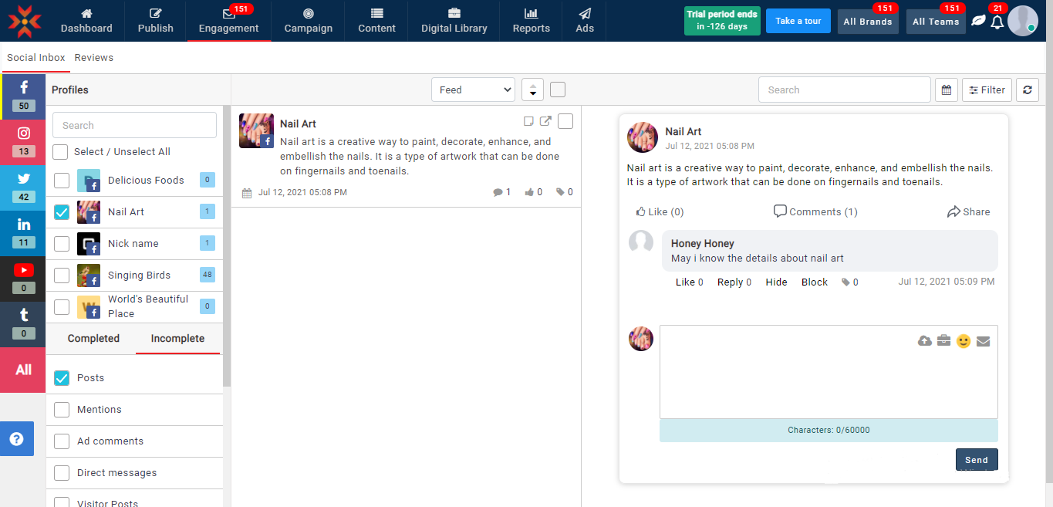Image resolution: width=1053 pixels, height=507 pixels.
Task: Open the post in external link icon
Action: [545, 121]
